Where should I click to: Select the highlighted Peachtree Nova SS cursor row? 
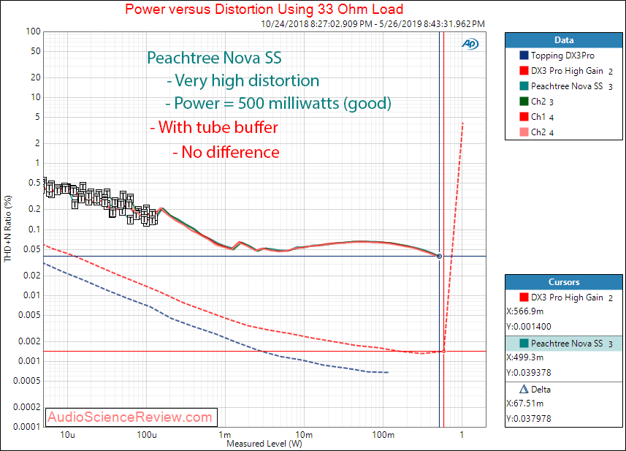coord(563,344)
